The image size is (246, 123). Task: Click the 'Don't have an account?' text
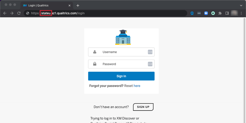click(x=111, y=107)
